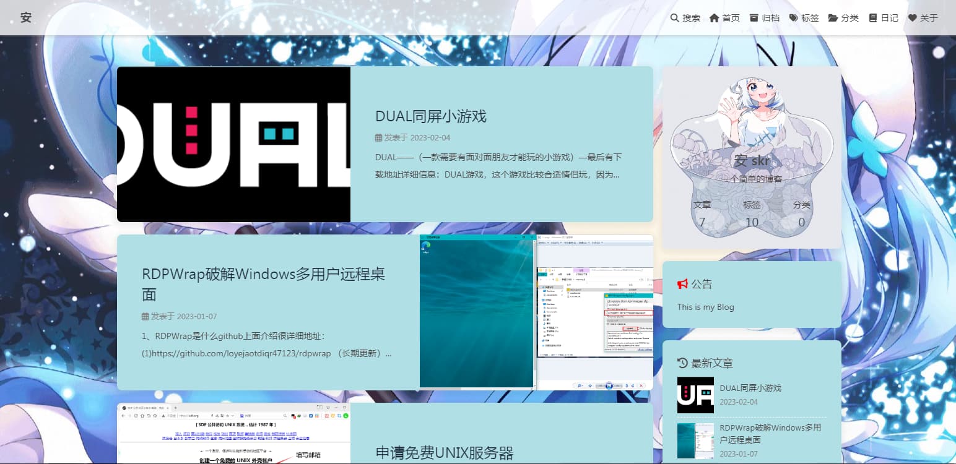The height and width of the screenshot is (464, 956).
Task: Click the tags icon in navbar
Action: pos(794,18)
